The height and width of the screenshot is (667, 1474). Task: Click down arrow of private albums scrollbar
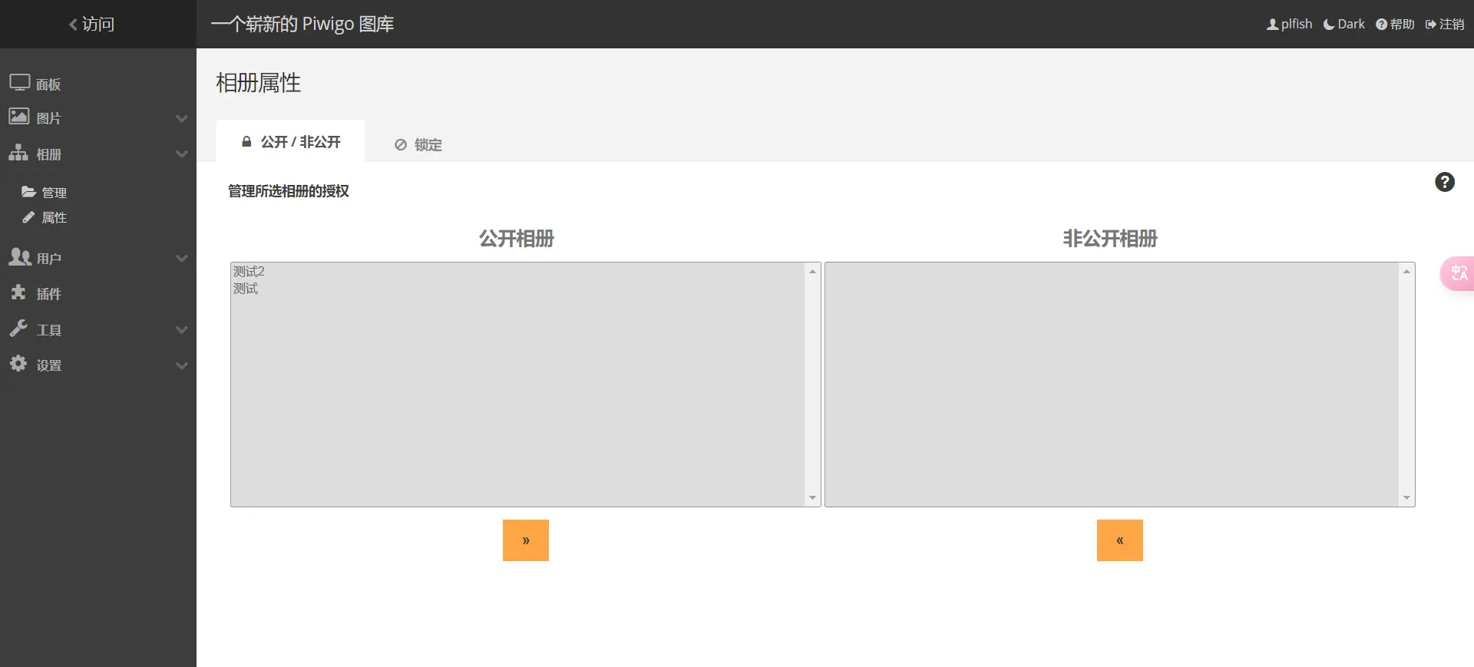click(1406, 498)
